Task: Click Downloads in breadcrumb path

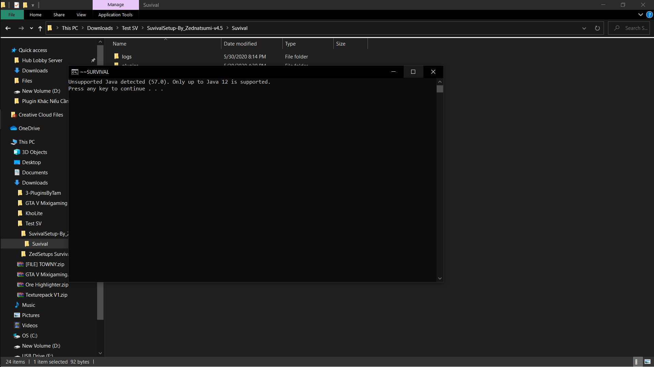Action: [100, 28]
